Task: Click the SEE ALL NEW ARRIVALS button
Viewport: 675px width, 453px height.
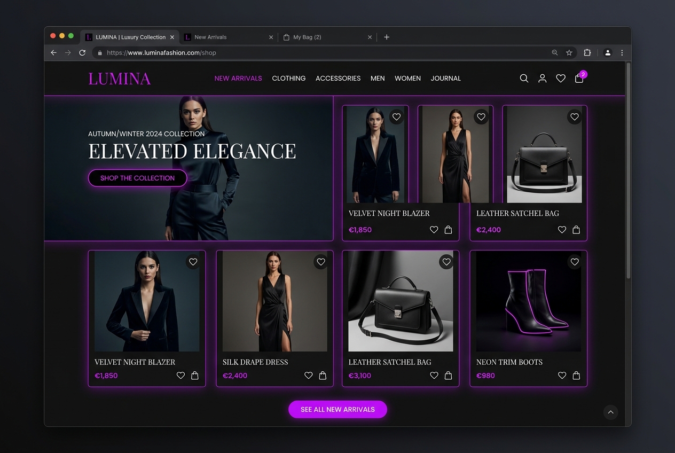Action: click(x=337, y=409)
